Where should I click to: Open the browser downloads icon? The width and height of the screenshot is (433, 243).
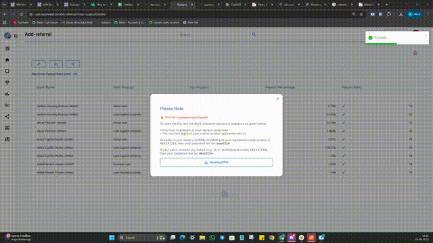point(401,14)
